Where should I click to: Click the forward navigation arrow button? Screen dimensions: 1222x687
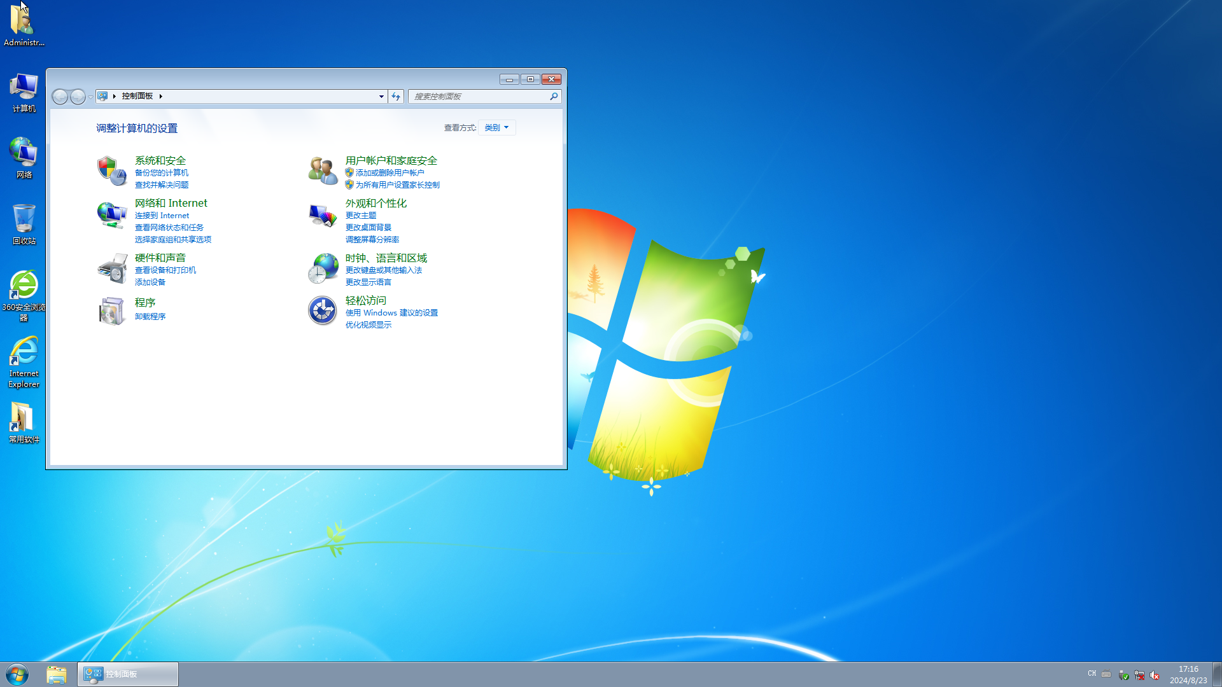point(78,97)
